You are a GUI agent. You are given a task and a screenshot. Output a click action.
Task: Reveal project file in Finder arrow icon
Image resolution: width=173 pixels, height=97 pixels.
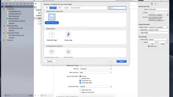tap(163, 20)
